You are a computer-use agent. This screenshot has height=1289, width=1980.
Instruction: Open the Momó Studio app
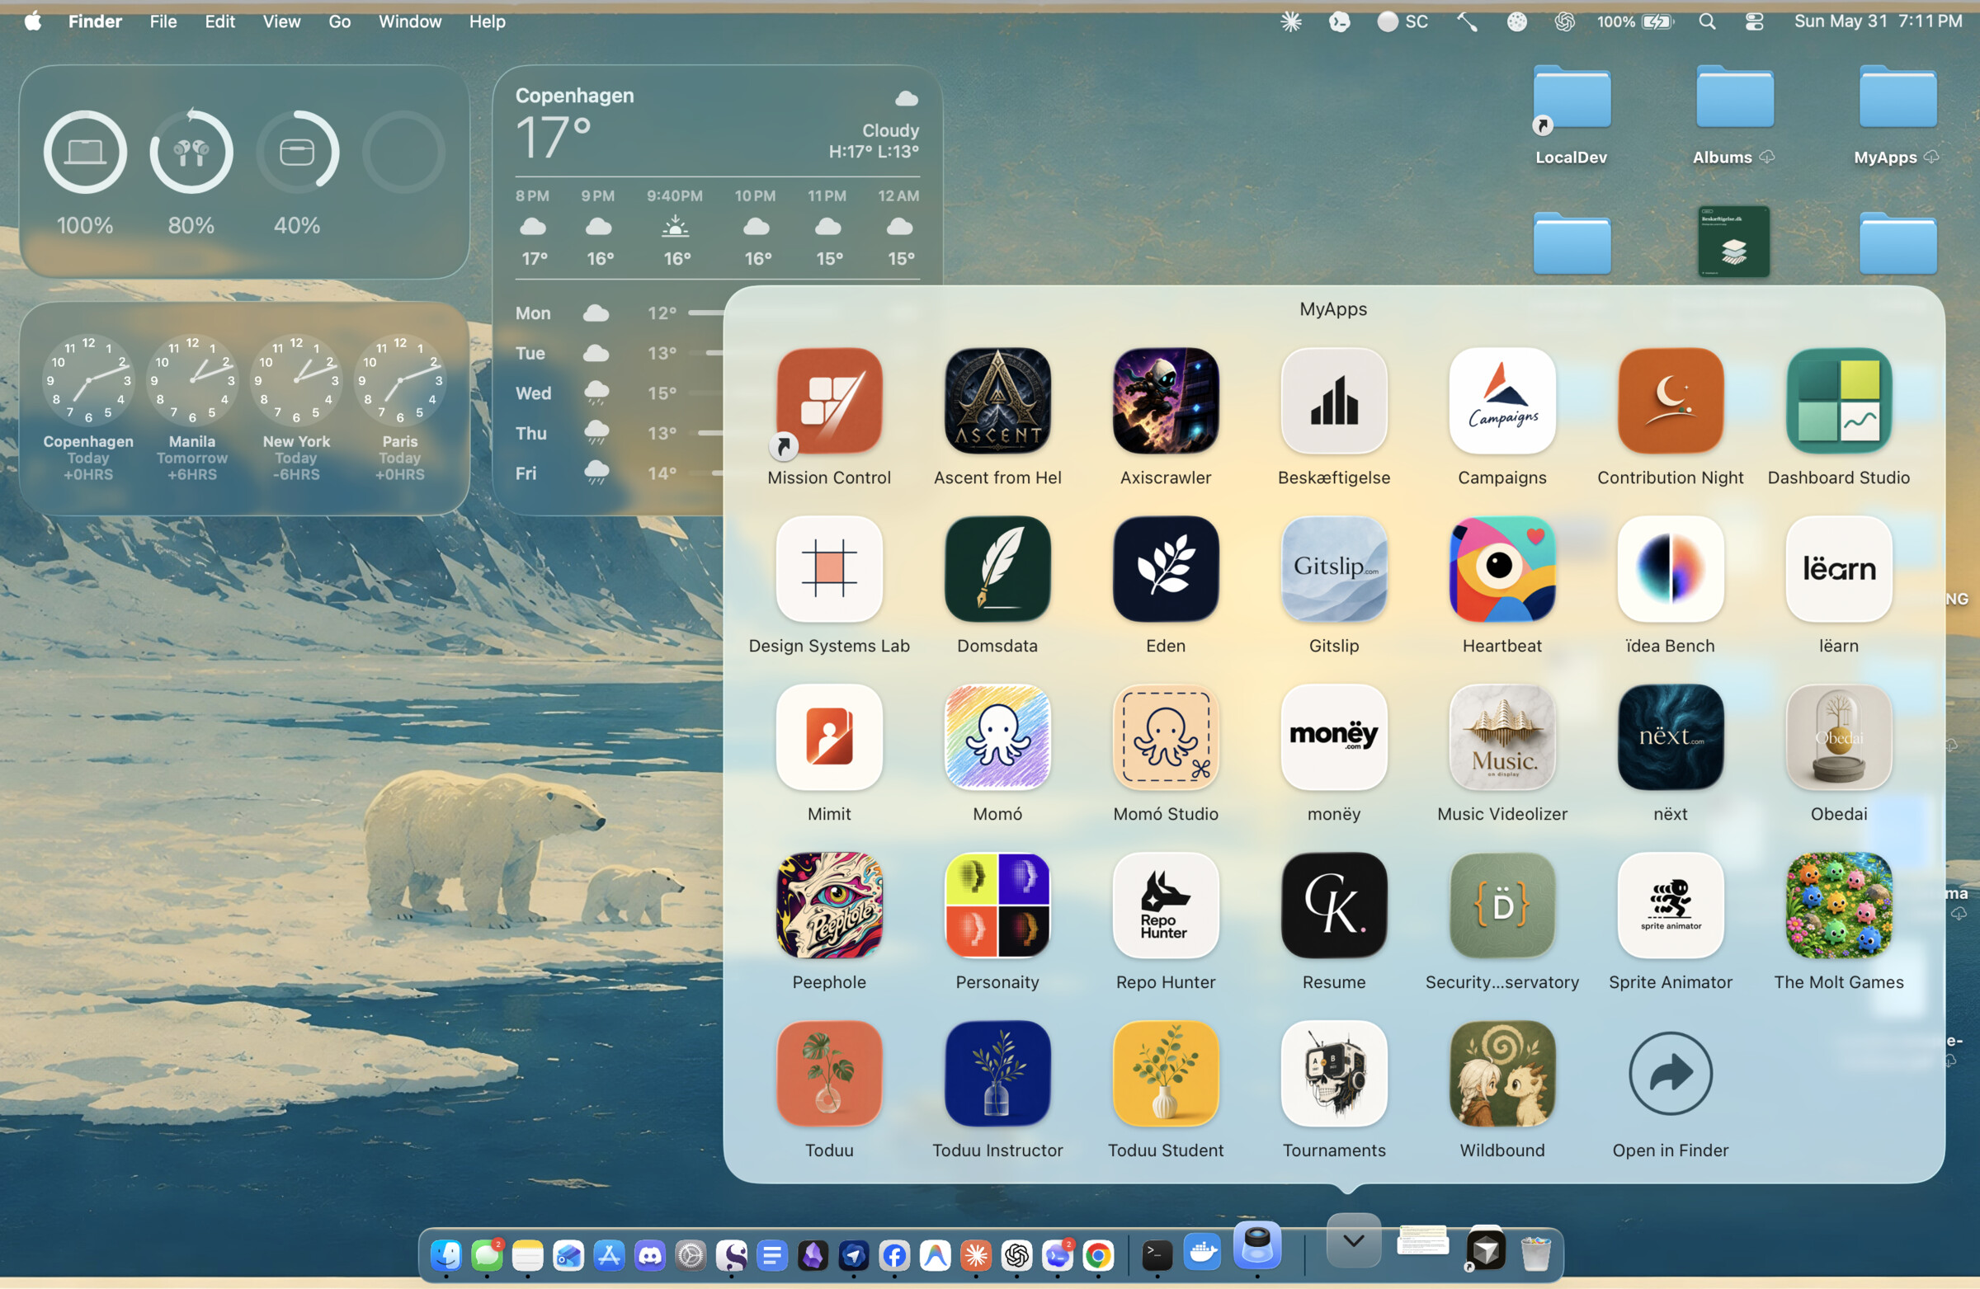click(1166, 736)
